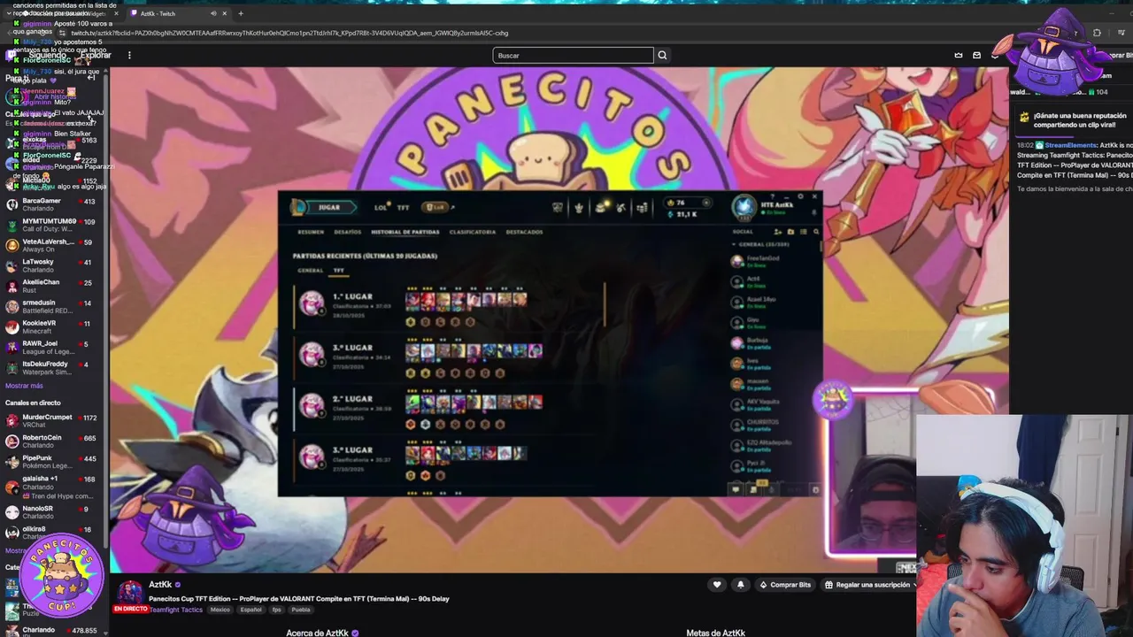The width and height of the screenshot is (1133, 637).
Task: Open PipePunk channel in sidebar
Action: 53,461
